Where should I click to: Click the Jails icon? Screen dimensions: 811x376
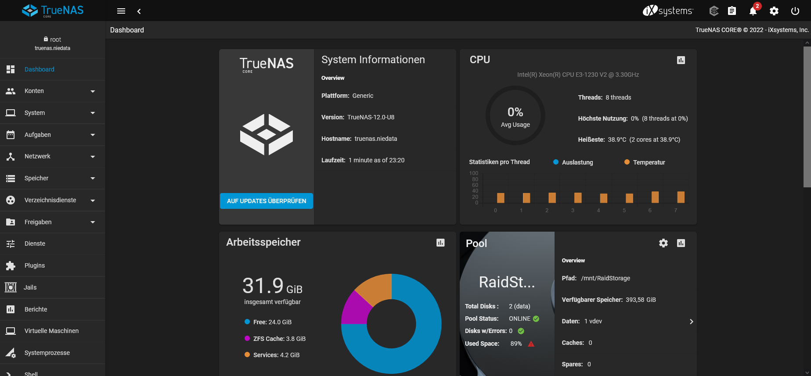point(11,287)
